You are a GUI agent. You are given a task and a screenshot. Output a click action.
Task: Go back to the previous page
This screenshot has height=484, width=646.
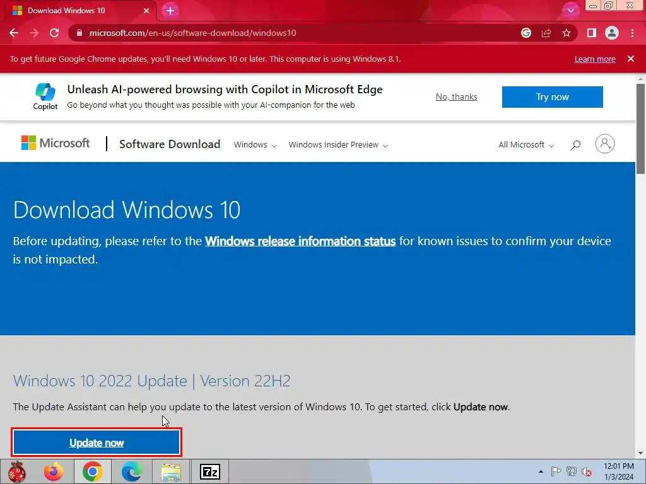[x=14, y=33]
